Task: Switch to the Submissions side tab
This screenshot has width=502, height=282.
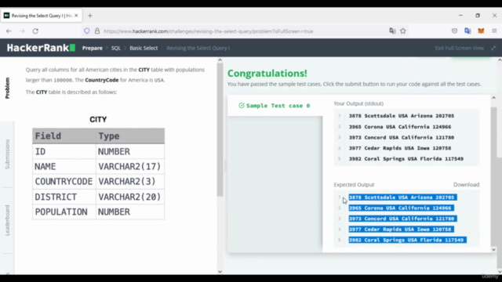Action: 7,154
